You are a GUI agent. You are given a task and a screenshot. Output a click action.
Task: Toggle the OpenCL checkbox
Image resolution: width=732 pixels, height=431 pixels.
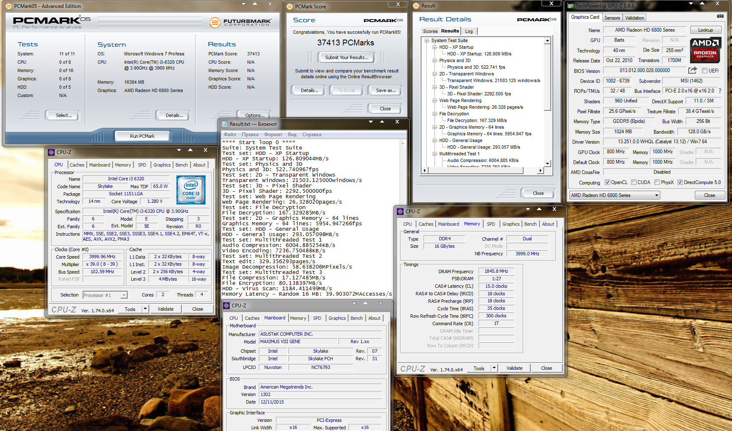pos(607,182)
